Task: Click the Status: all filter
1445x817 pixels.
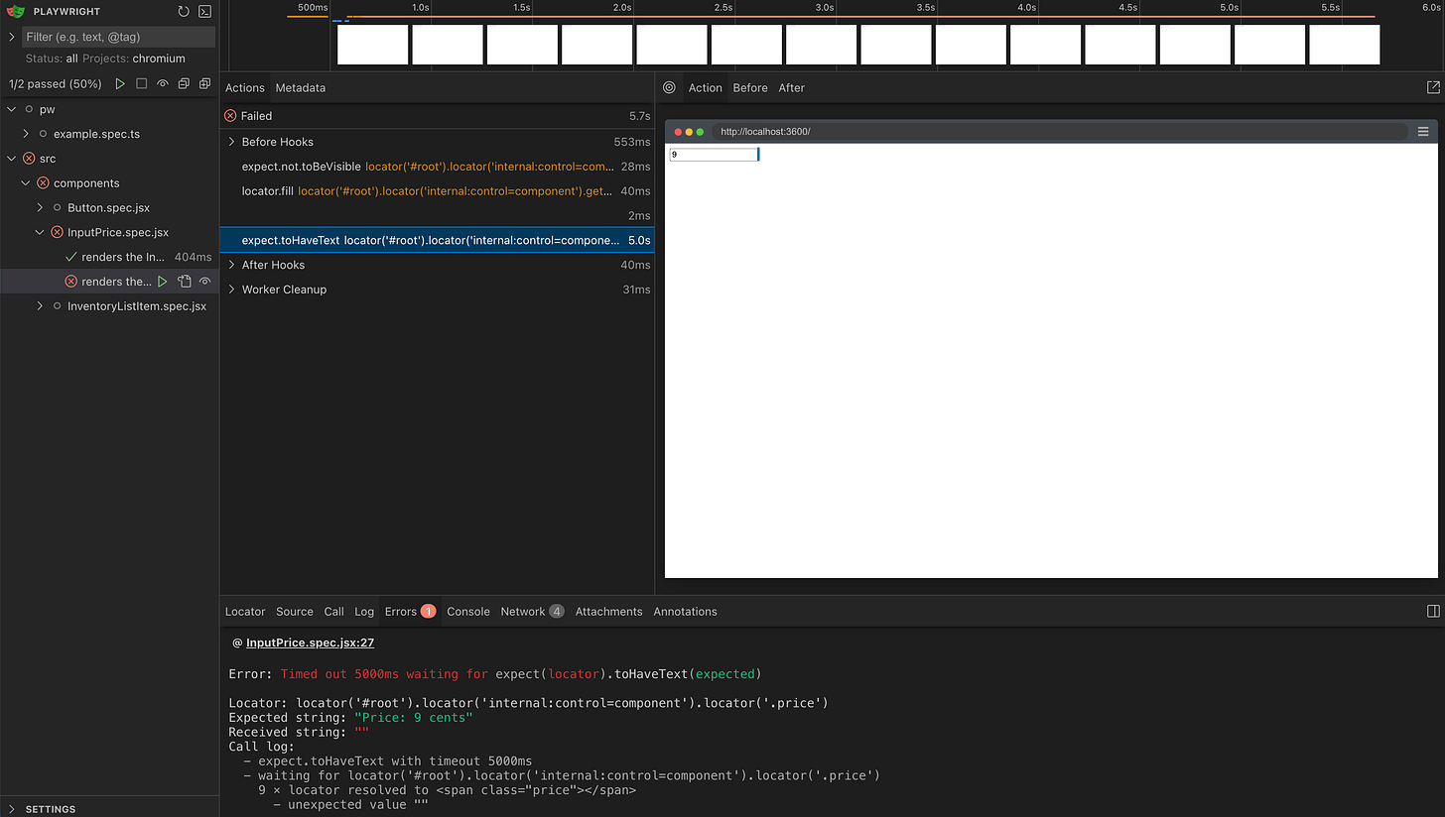Action: (x=52, y=58)
